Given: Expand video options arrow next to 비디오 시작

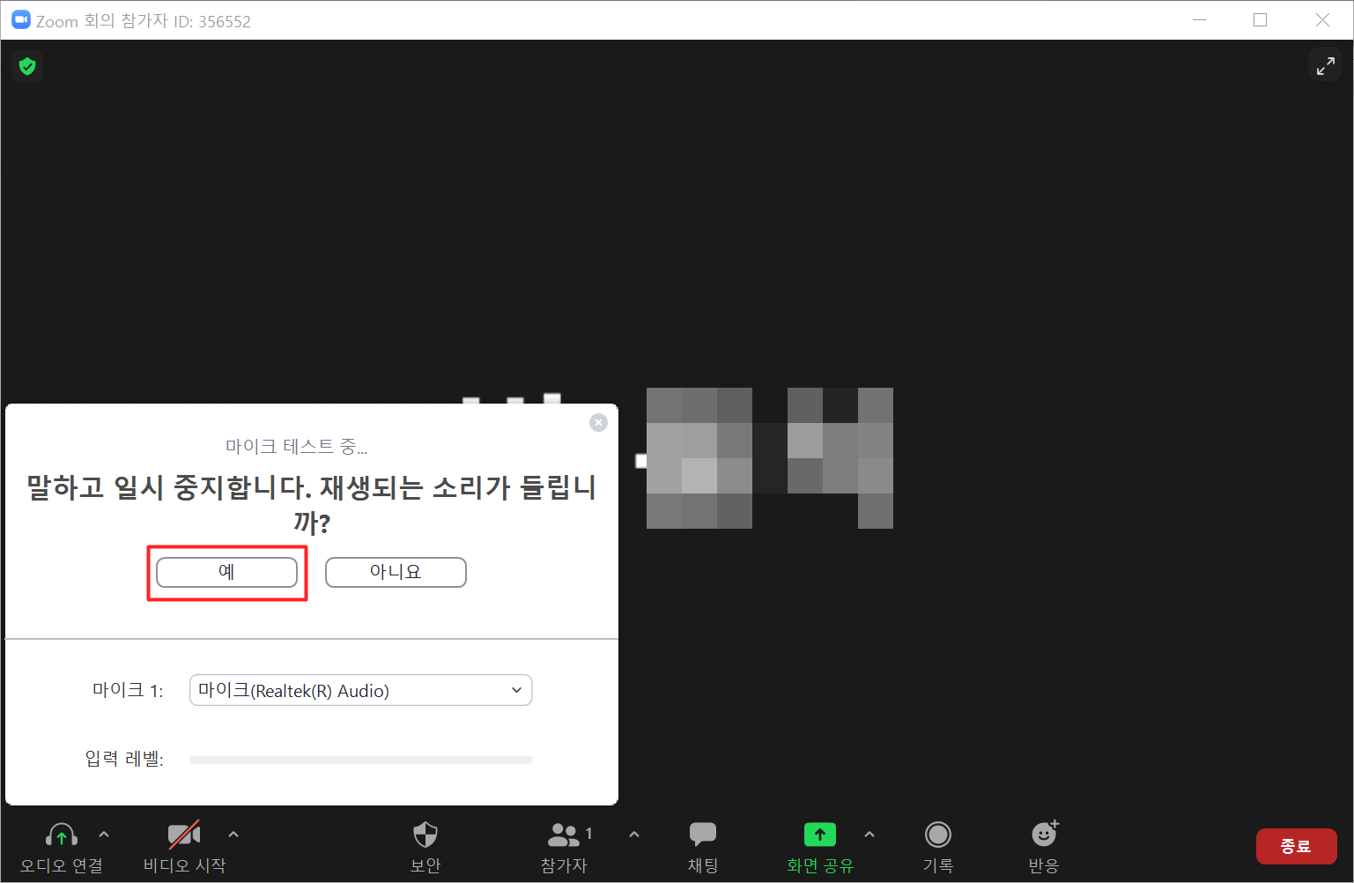Looking at the screenshot, I should click(233, 834).
